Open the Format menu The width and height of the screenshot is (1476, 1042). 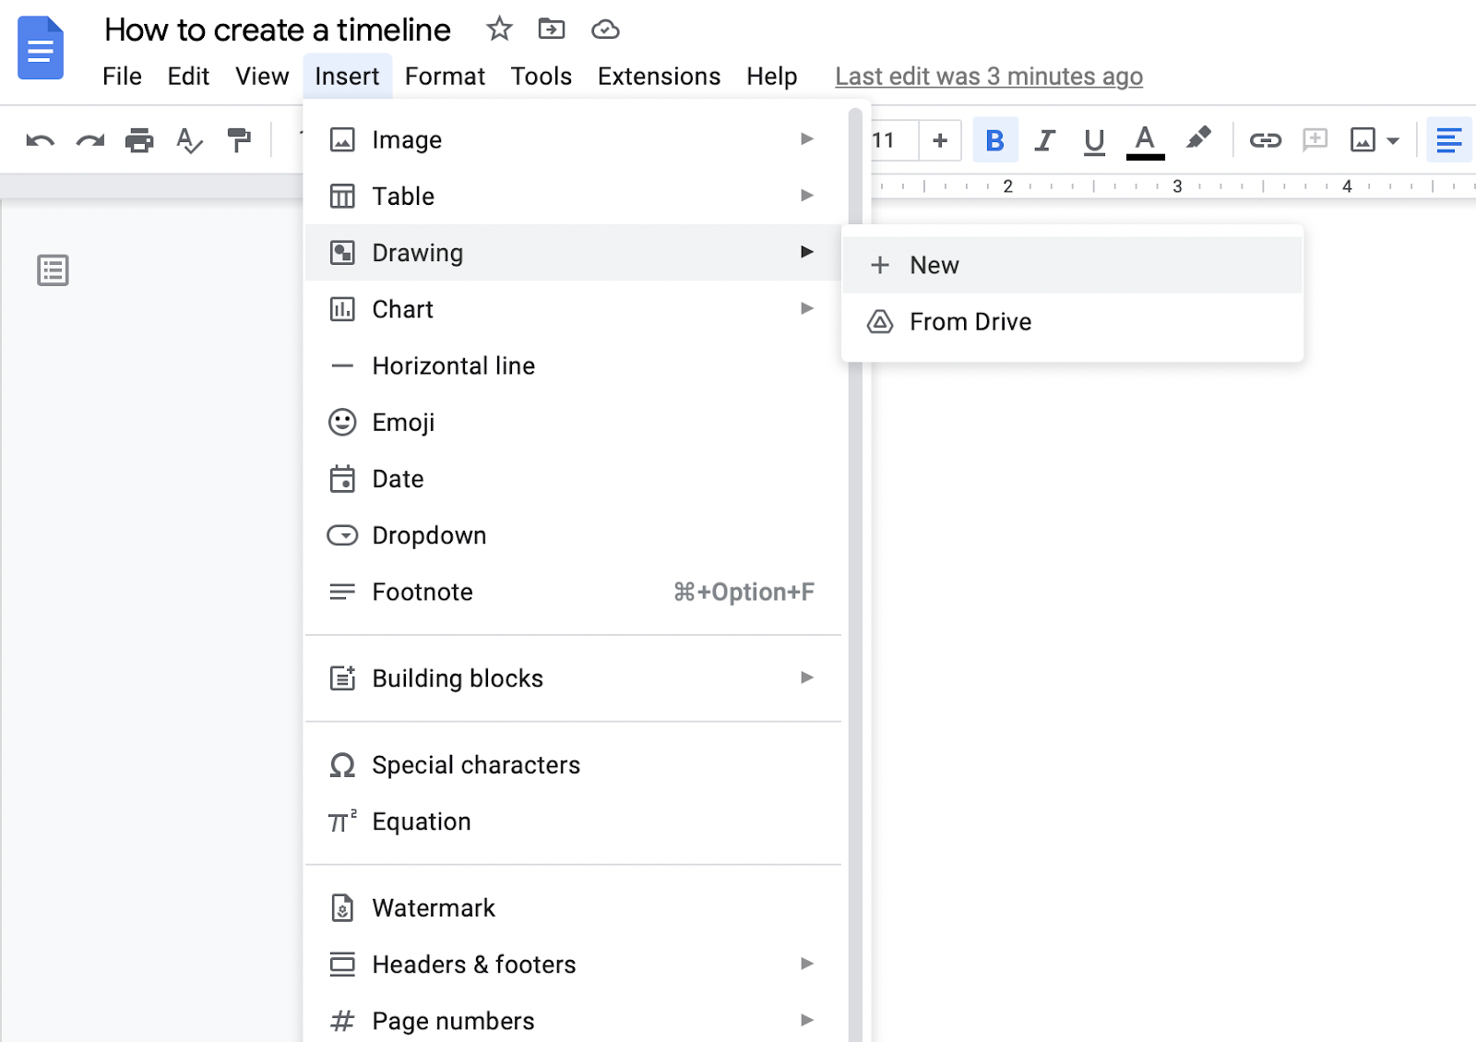445,76
